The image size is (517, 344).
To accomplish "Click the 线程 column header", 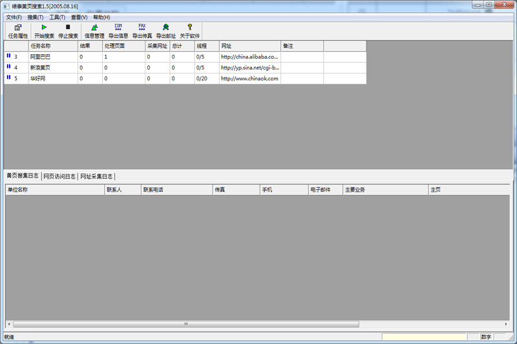I will [x=207, y=46].
